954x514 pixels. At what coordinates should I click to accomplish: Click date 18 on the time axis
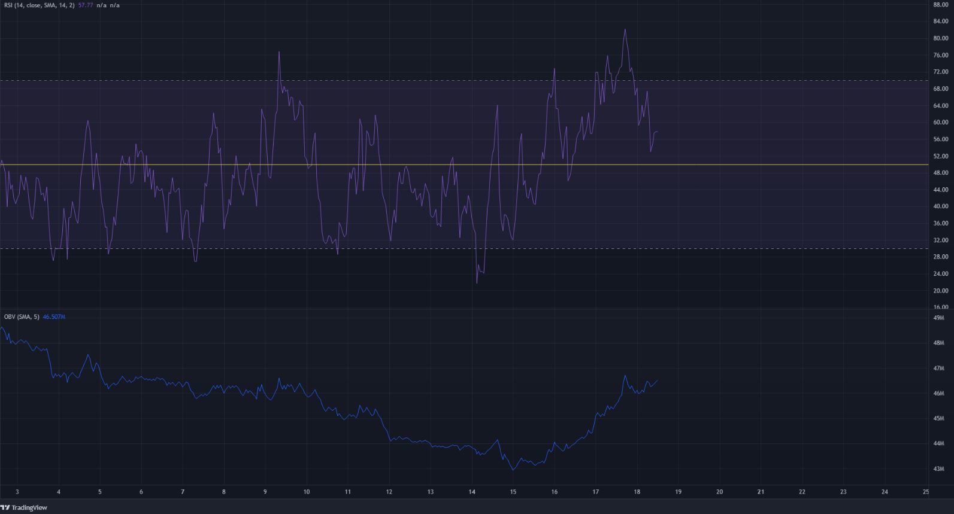pos(637,492)
